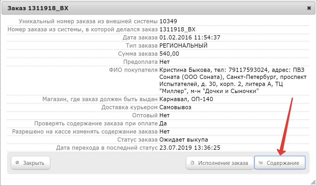317x186 pixels.
Task: Click the label Тип заказа
Action: click(141, 45)
